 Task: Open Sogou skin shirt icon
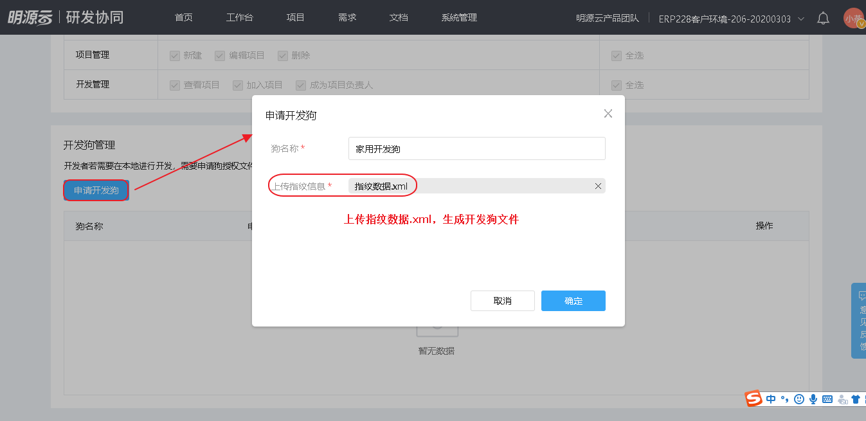click(856, 399)
